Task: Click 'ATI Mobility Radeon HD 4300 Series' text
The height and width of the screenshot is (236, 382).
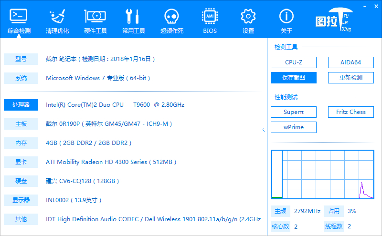Action: (96, 162)
